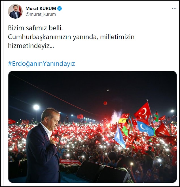
Task: Click the white smoke flare in crowd
Action: tap(115, 116)
